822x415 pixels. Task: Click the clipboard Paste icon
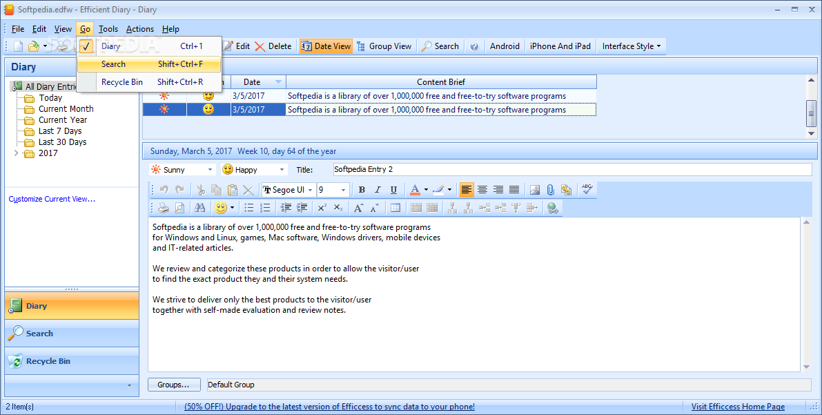[x=232, y=190]
